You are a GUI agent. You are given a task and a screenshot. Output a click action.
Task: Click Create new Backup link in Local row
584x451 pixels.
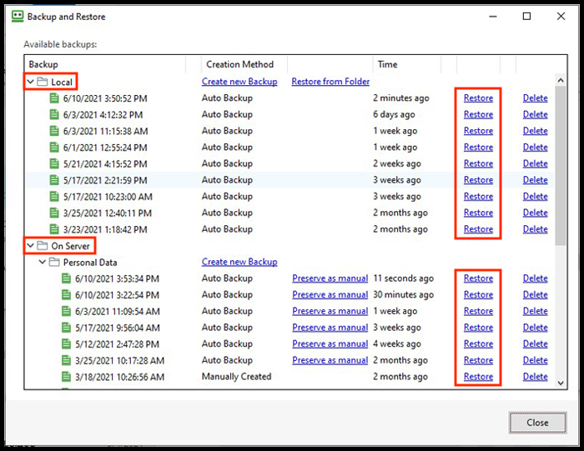[x=239, y=82]
